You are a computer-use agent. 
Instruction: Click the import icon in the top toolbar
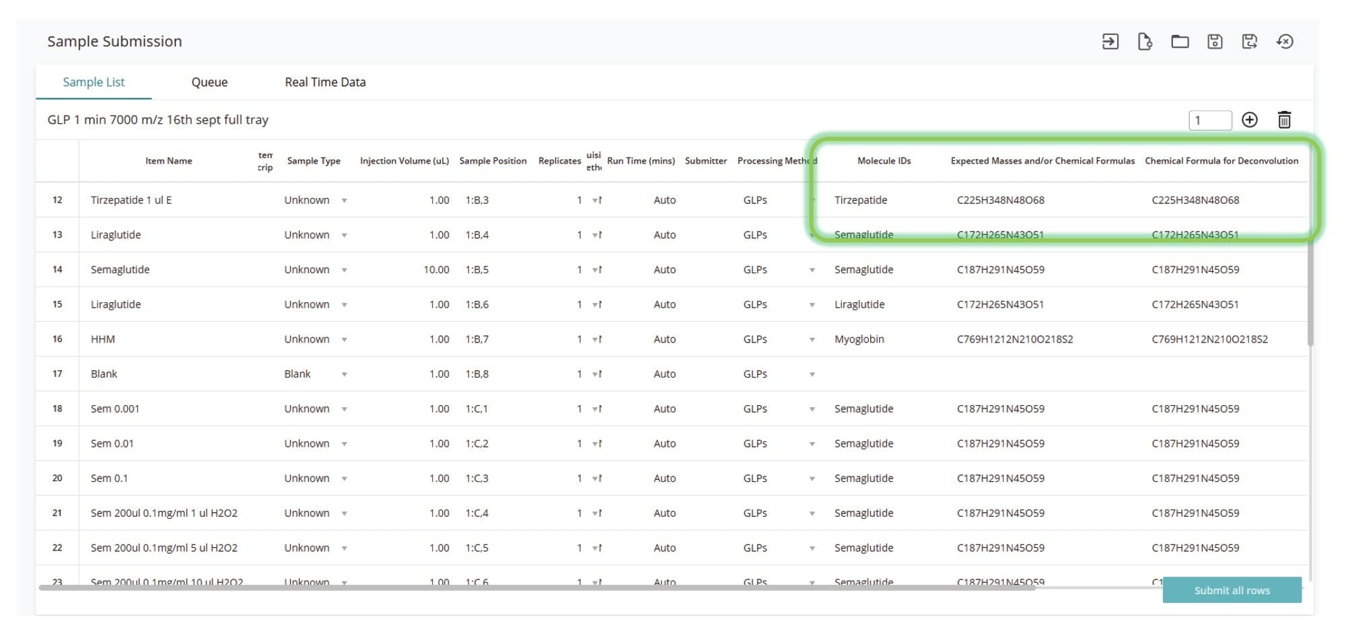(x=1110, y=41)
